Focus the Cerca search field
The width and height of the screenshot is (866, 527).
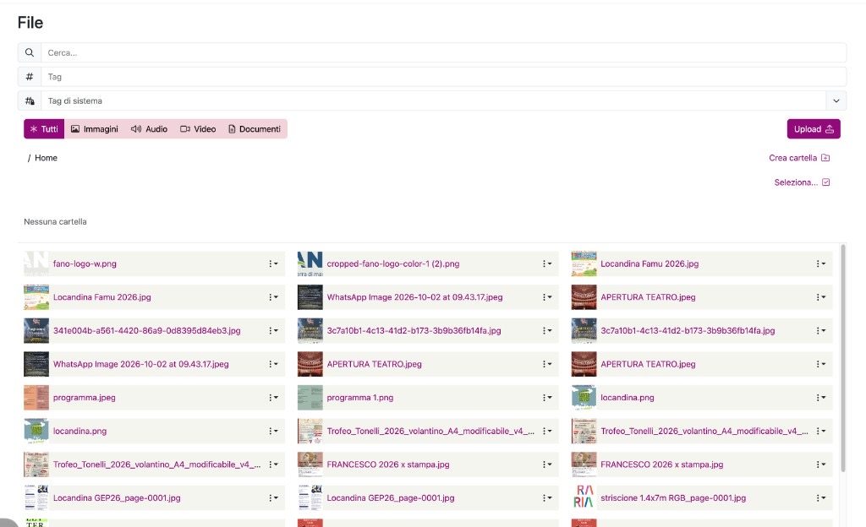click(x=443, y=53)
